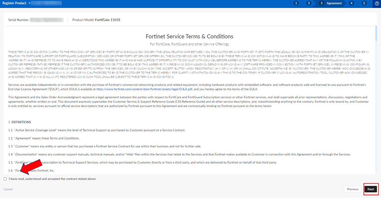The height and width of the screenshot is (198, 381).
Task: Click the step 1 circle indicator
Action: (296, 3)
